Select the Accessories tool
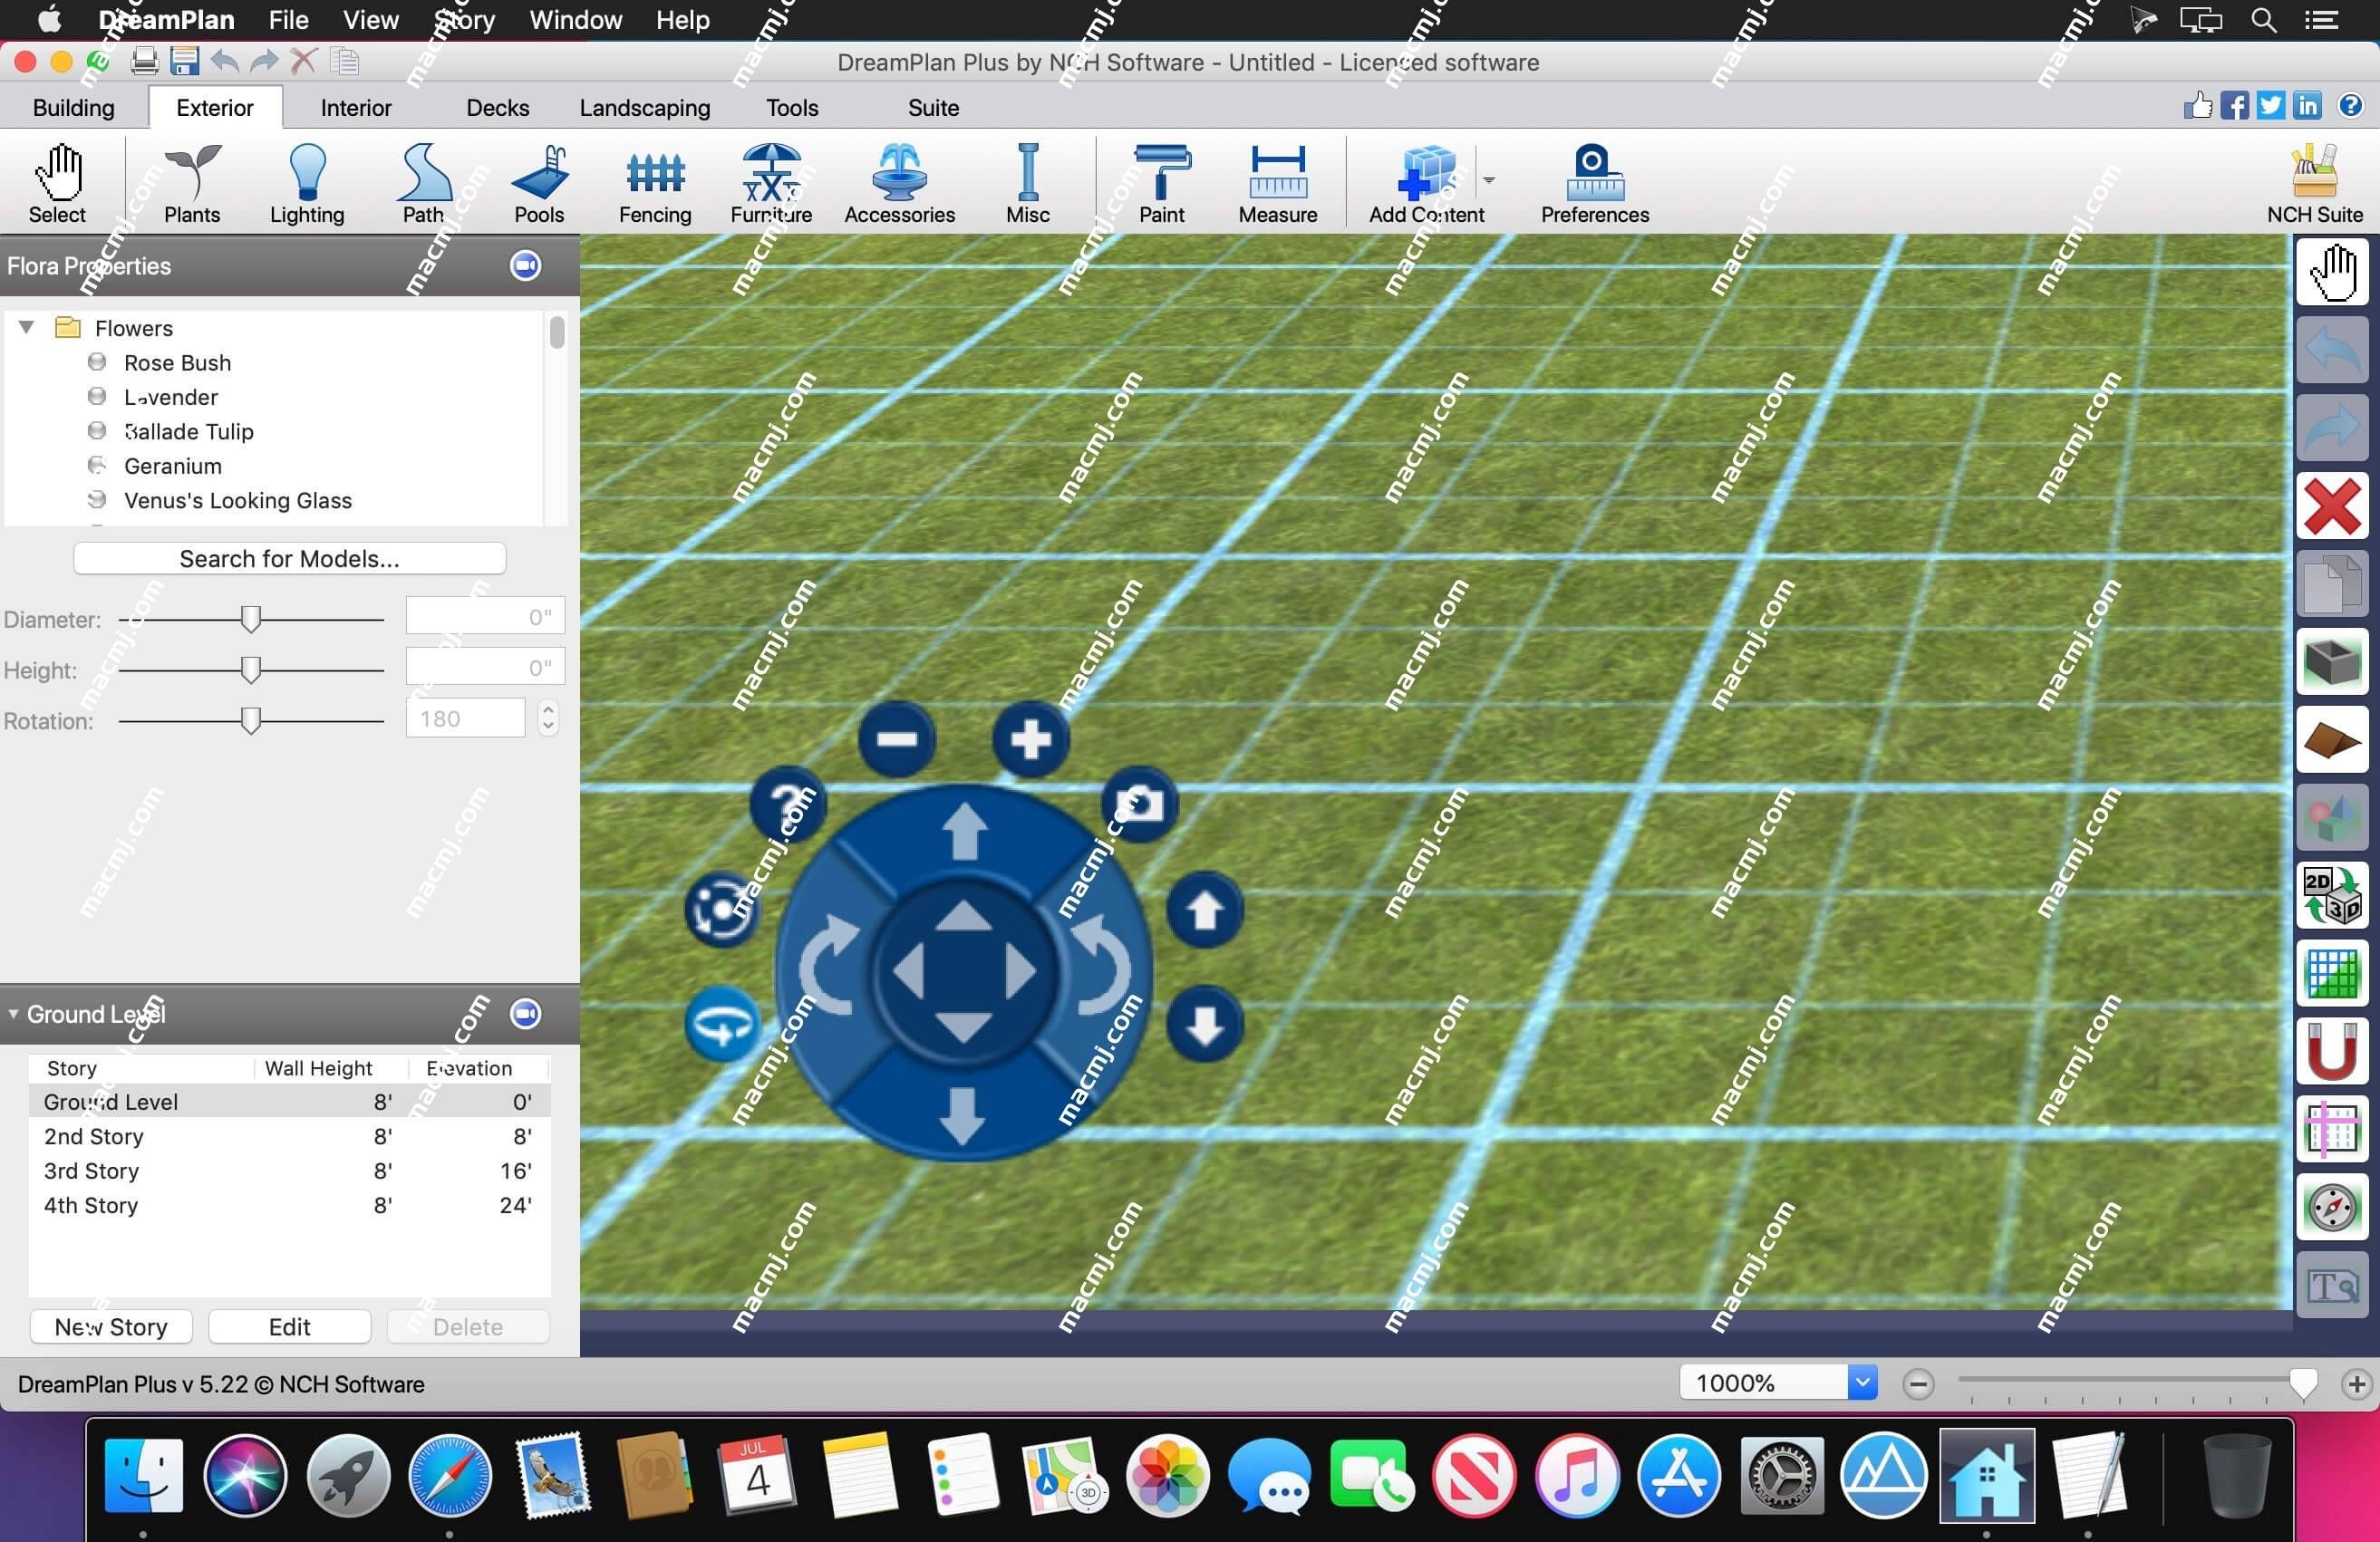This screenshot has width=2380, height=1542. tap(898, 180)
